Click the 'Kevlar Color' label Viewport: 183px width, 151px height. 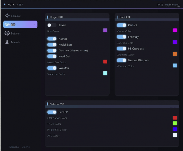click(x=124, y=31)
